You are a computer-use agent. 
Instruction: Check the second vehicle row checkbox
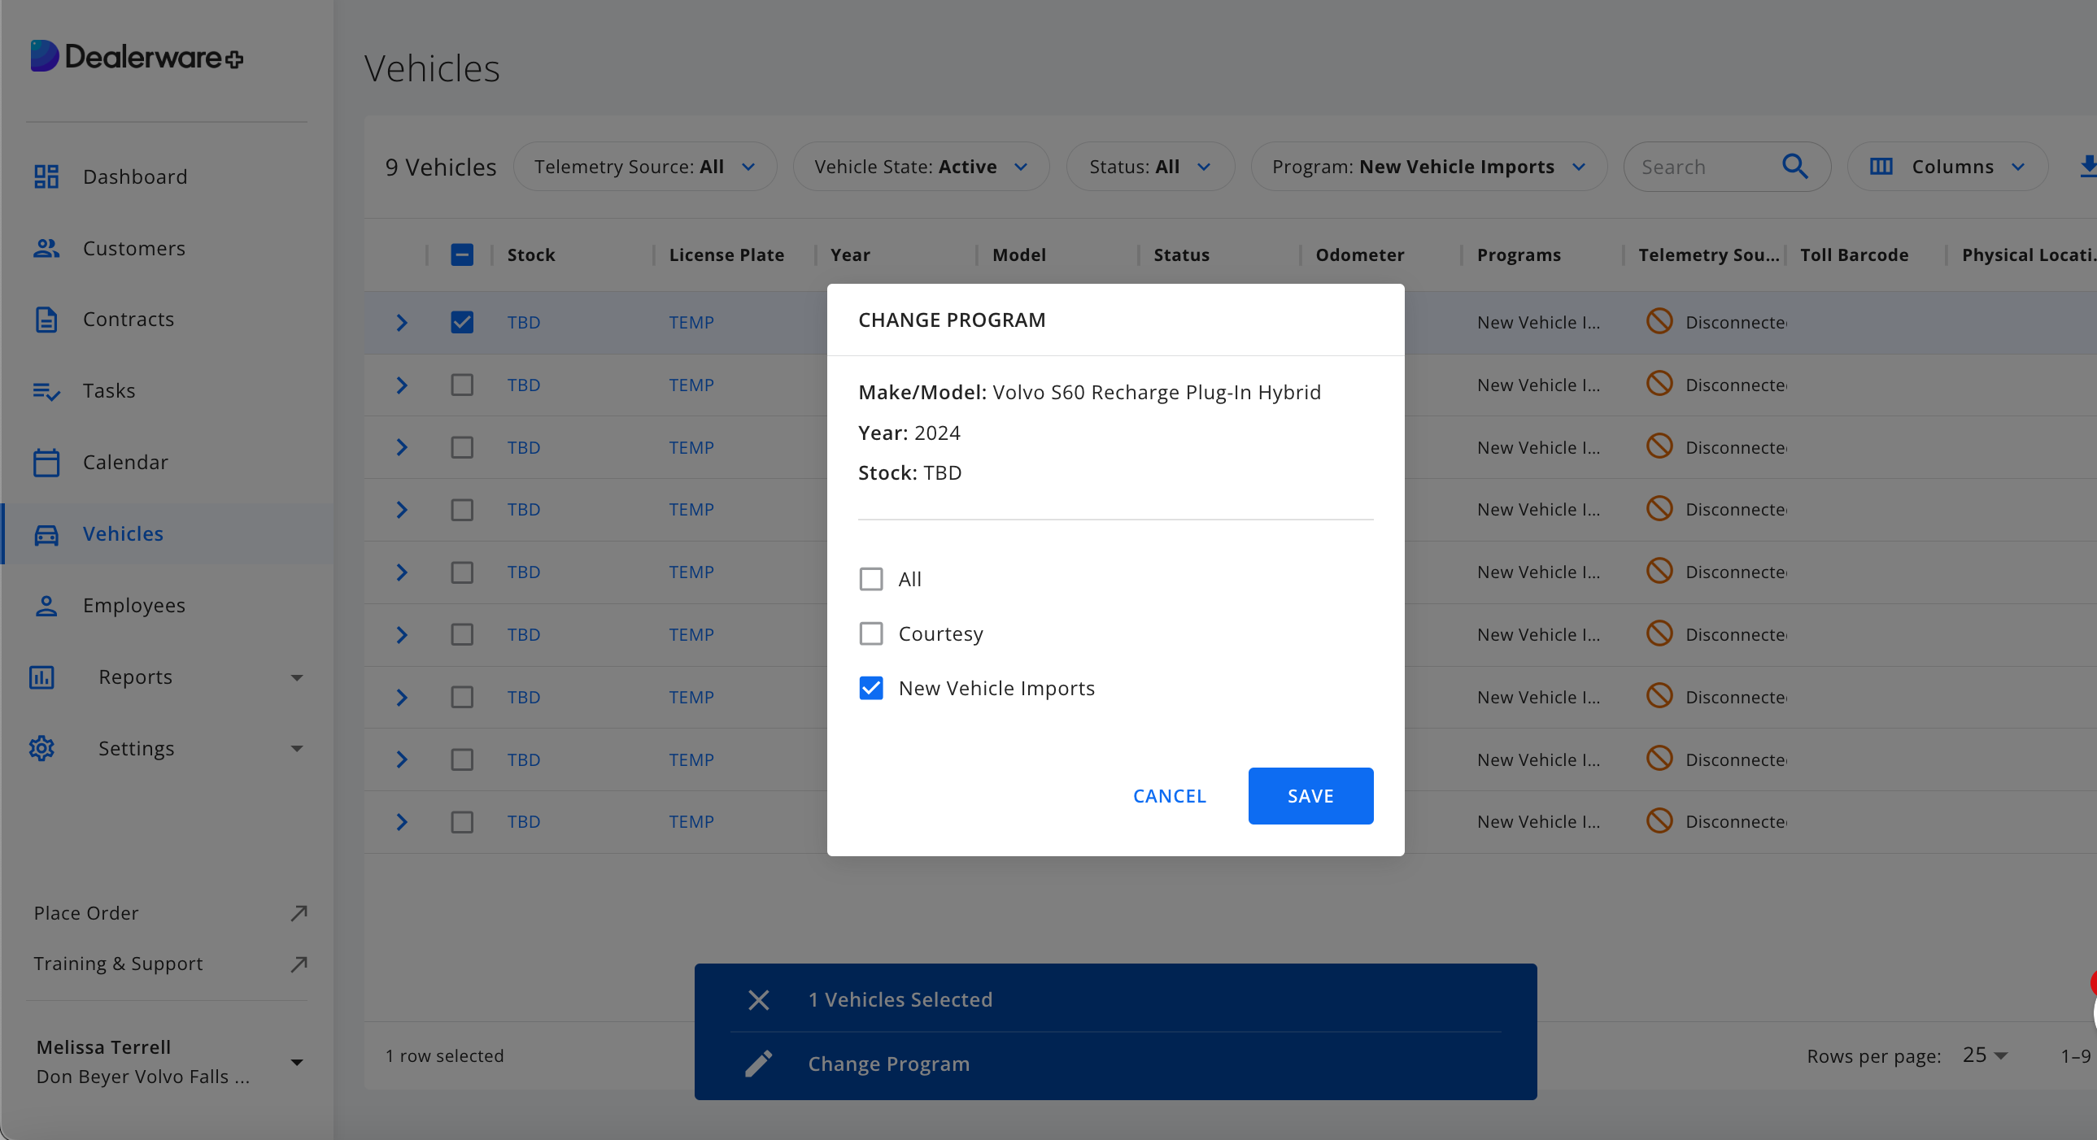pyautogui.click(x=462, y=385)
